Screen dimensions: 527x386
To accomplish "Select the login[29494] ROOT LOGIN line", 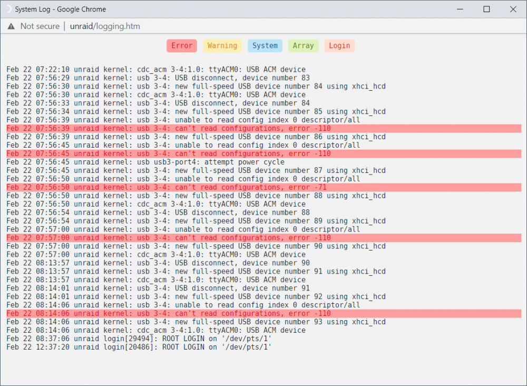I will coord(139,339).
